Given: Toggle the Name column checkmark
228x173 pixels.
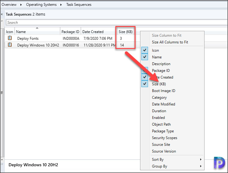Looking at the screenshot, I should click(145, 57).
